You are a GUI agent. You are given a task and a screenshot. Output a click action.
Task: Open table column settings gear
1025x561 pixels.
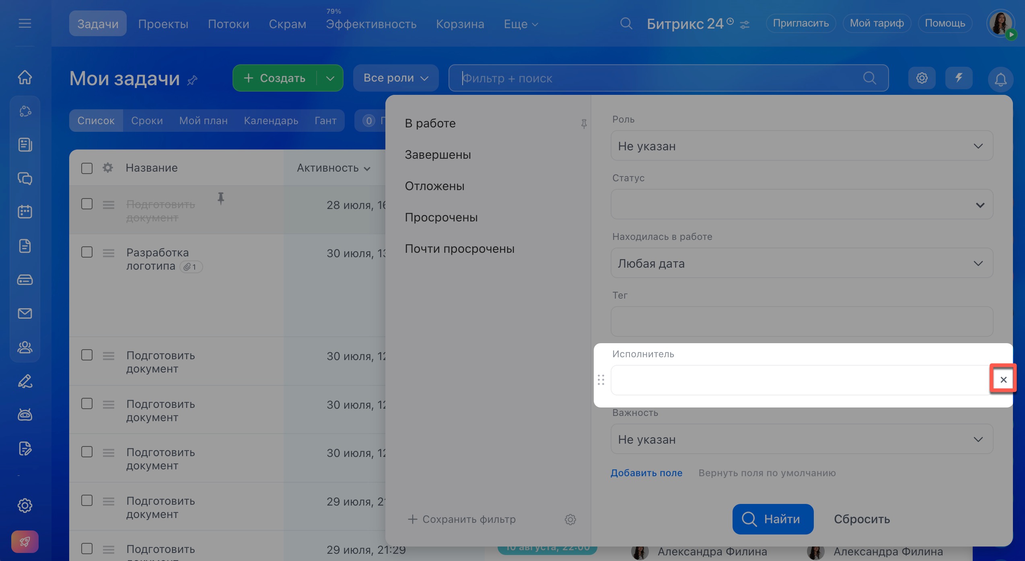[107, 168]
